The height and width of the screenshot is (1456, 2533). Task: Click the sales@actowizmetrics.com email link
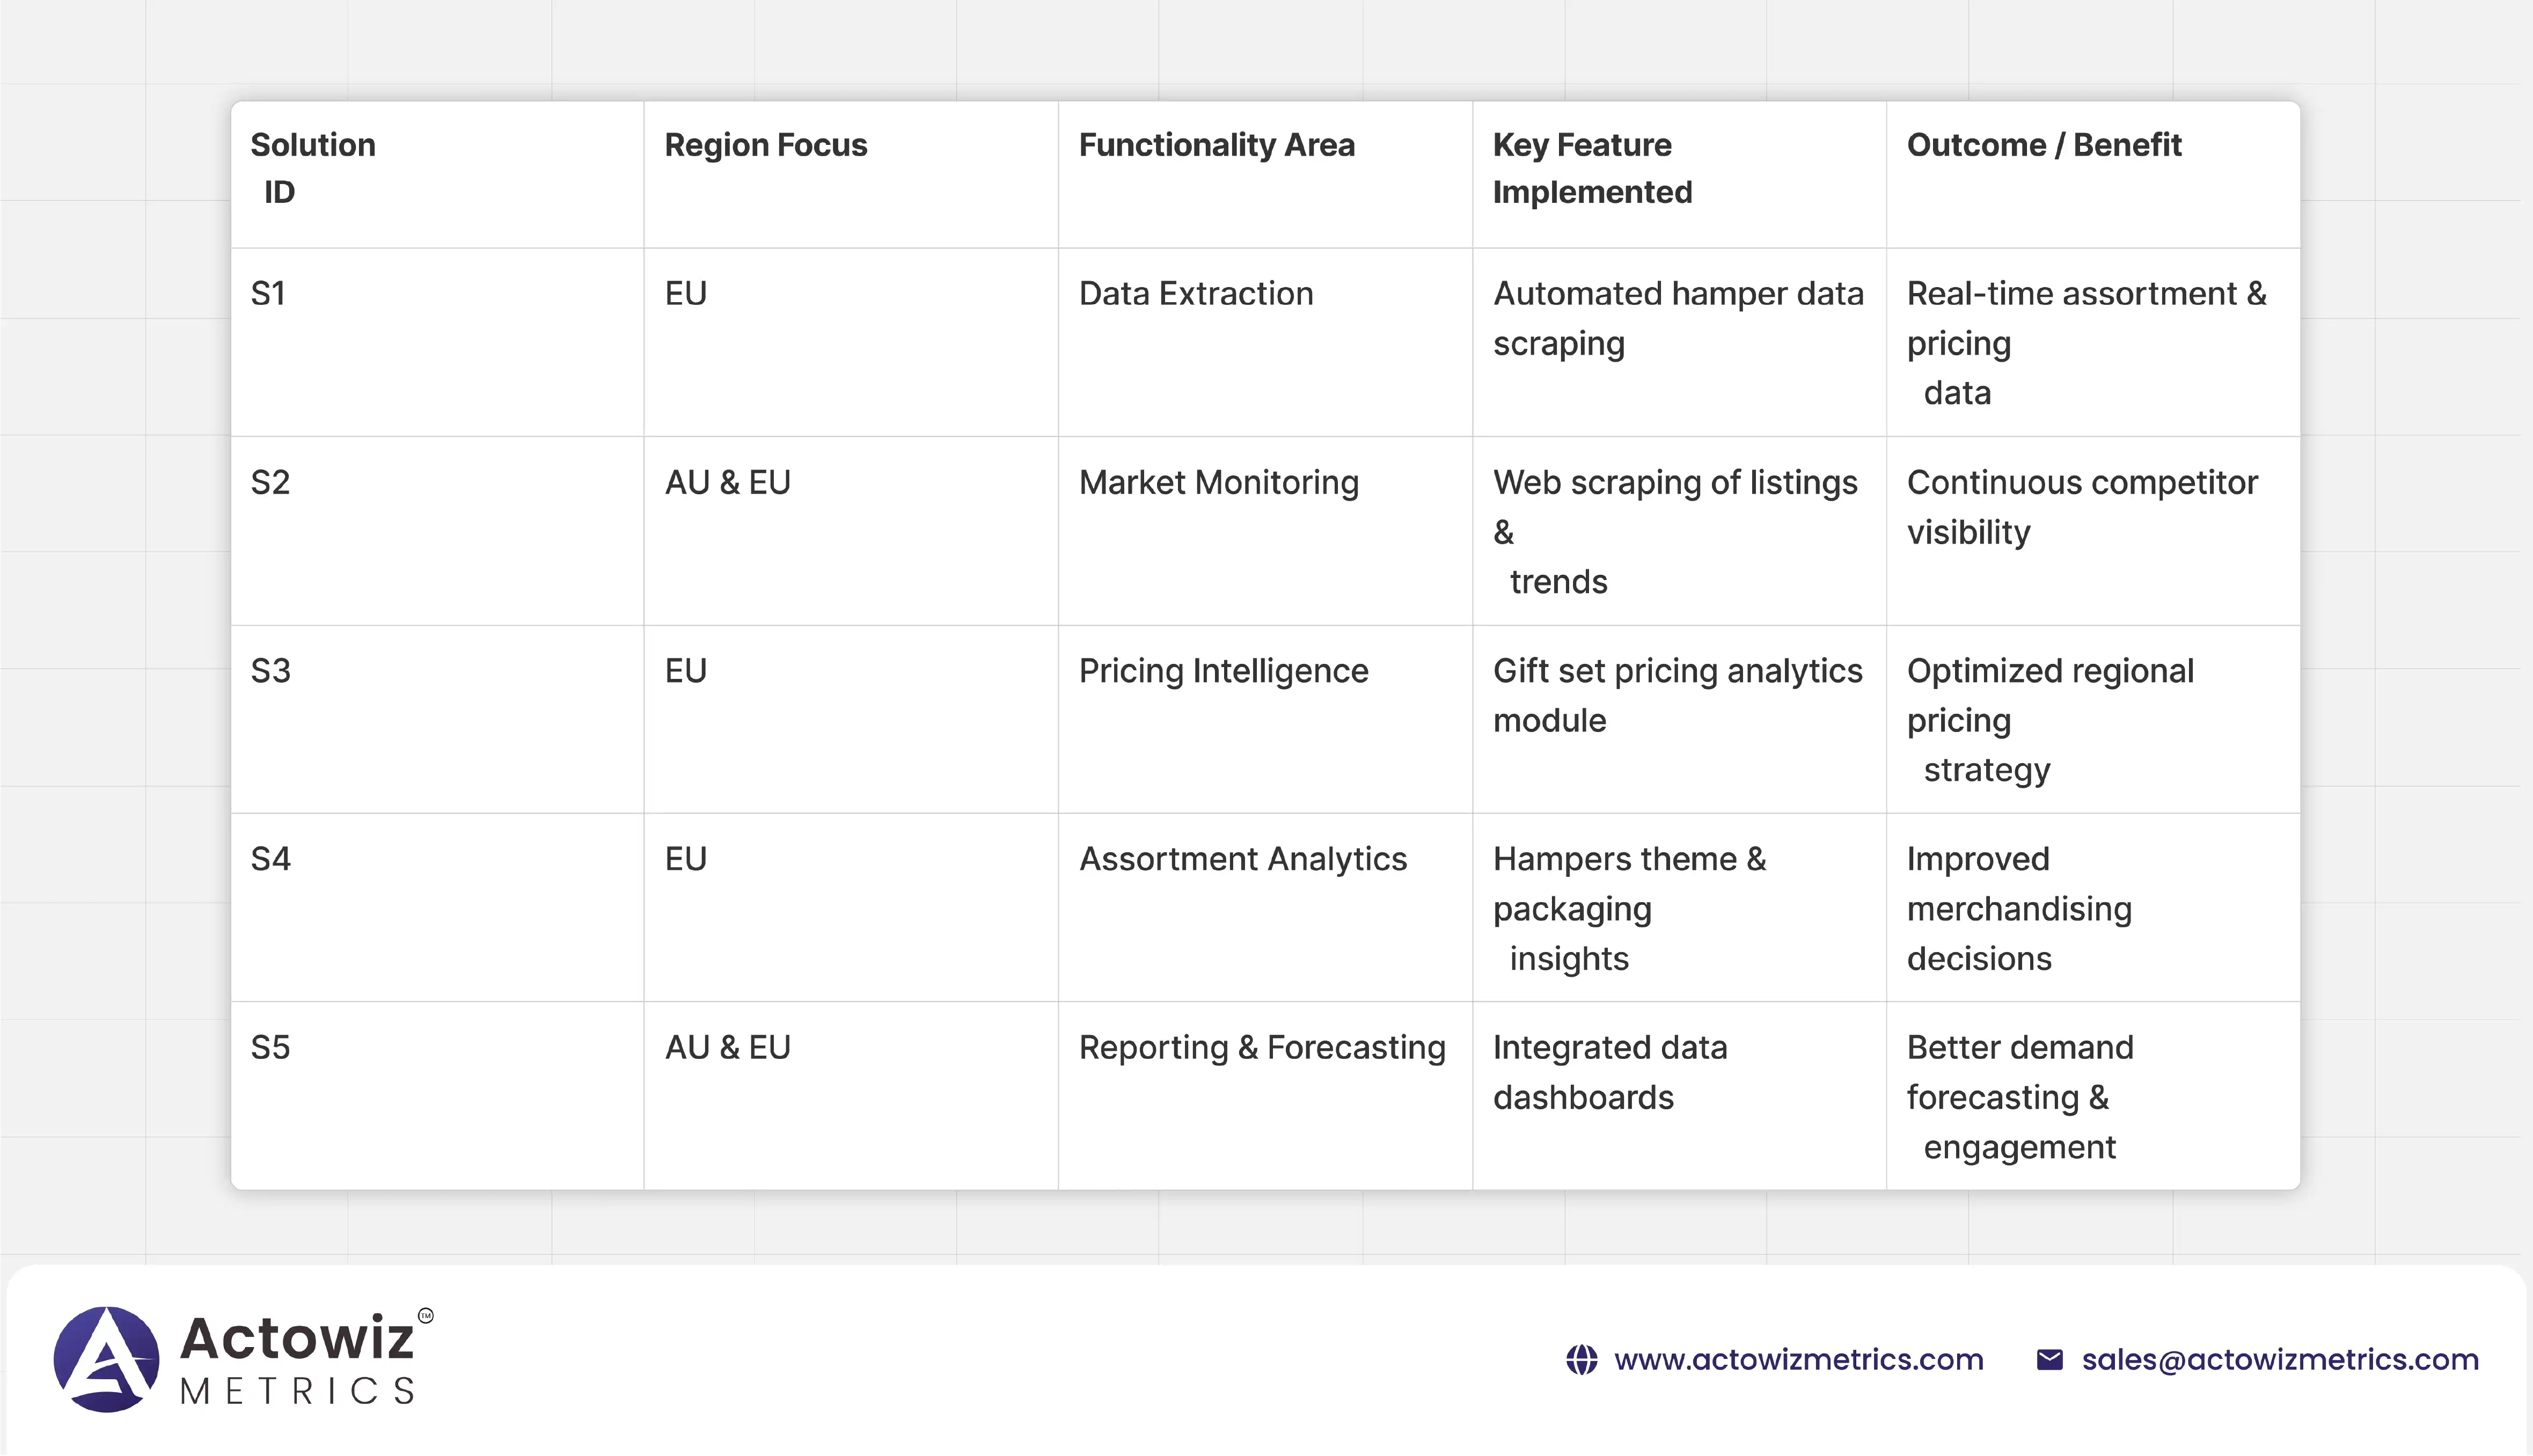pyautogui.click(x=2280, y=1360)
